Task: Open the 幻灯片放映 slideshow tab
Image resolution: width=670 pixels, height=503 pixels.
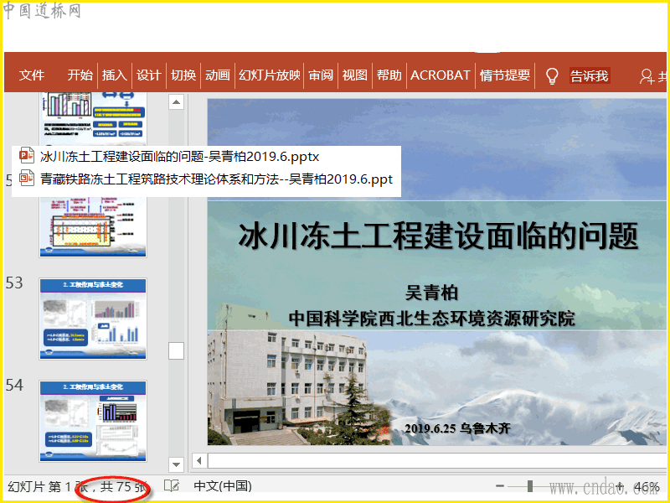Action: pyautogui.click(x=269, y=75)
